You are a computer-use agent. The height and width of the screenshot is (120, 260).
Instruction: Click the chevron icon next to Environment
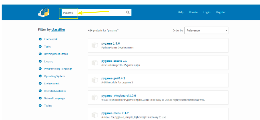(40, 83)
